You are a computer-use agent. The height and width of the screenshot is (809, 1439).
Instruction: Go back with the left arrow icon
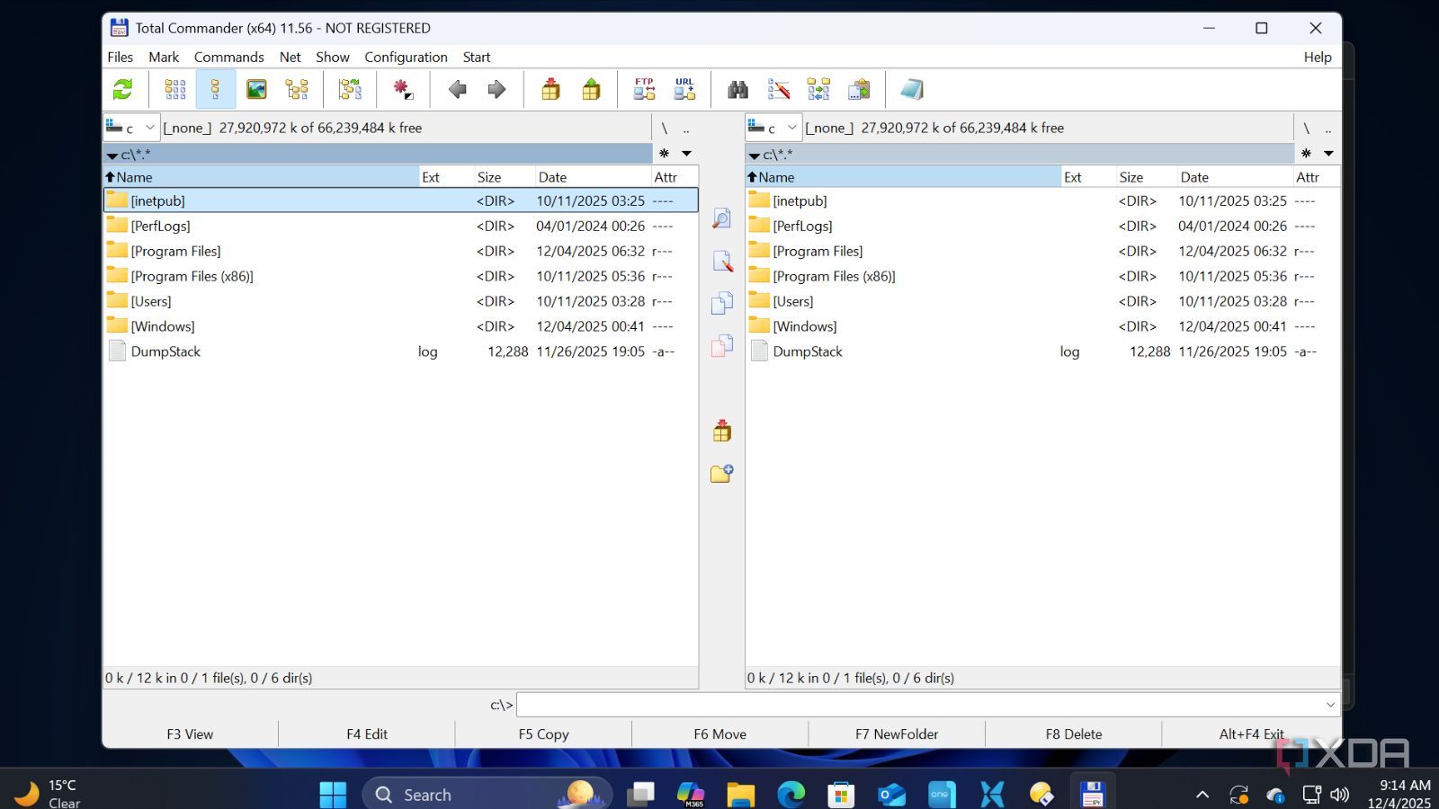coord(458,89)
